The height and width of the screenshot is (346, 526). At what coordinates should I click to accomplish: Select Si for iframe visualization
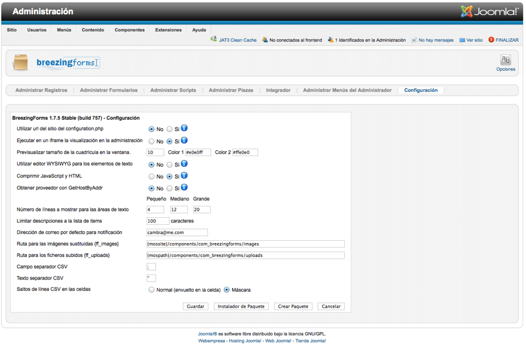[x=169, y=141]
